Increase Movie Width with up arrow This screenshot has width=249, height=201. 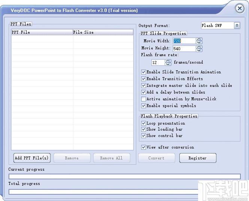click(199, 39)
